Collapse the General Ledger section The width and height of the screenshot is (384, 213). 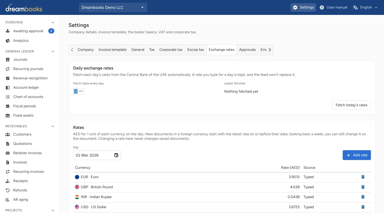(x=53, y=51)
